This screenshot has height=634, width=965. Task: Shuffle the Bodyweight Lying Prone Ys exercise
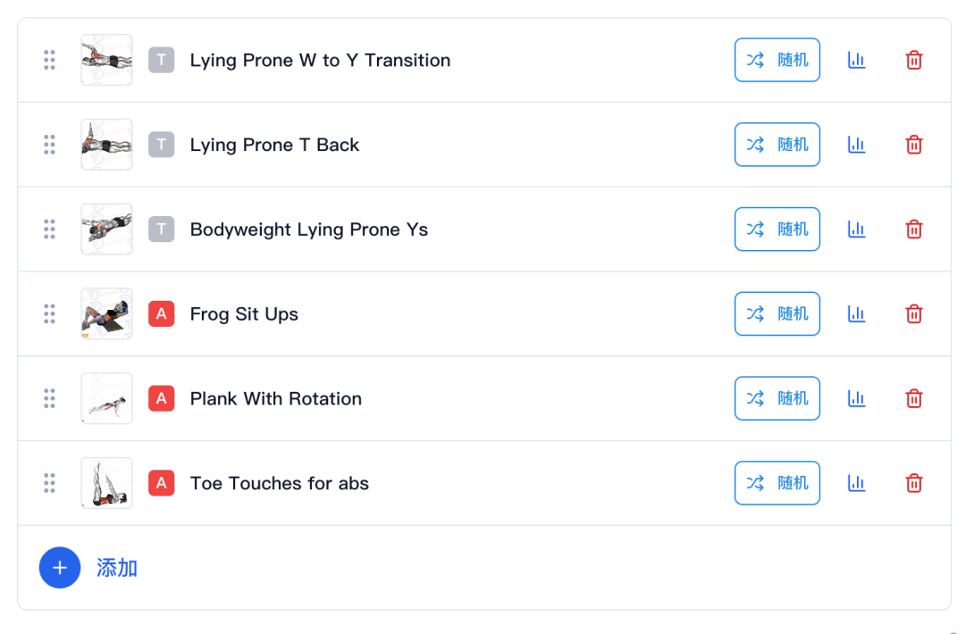[x=777, y=229]
